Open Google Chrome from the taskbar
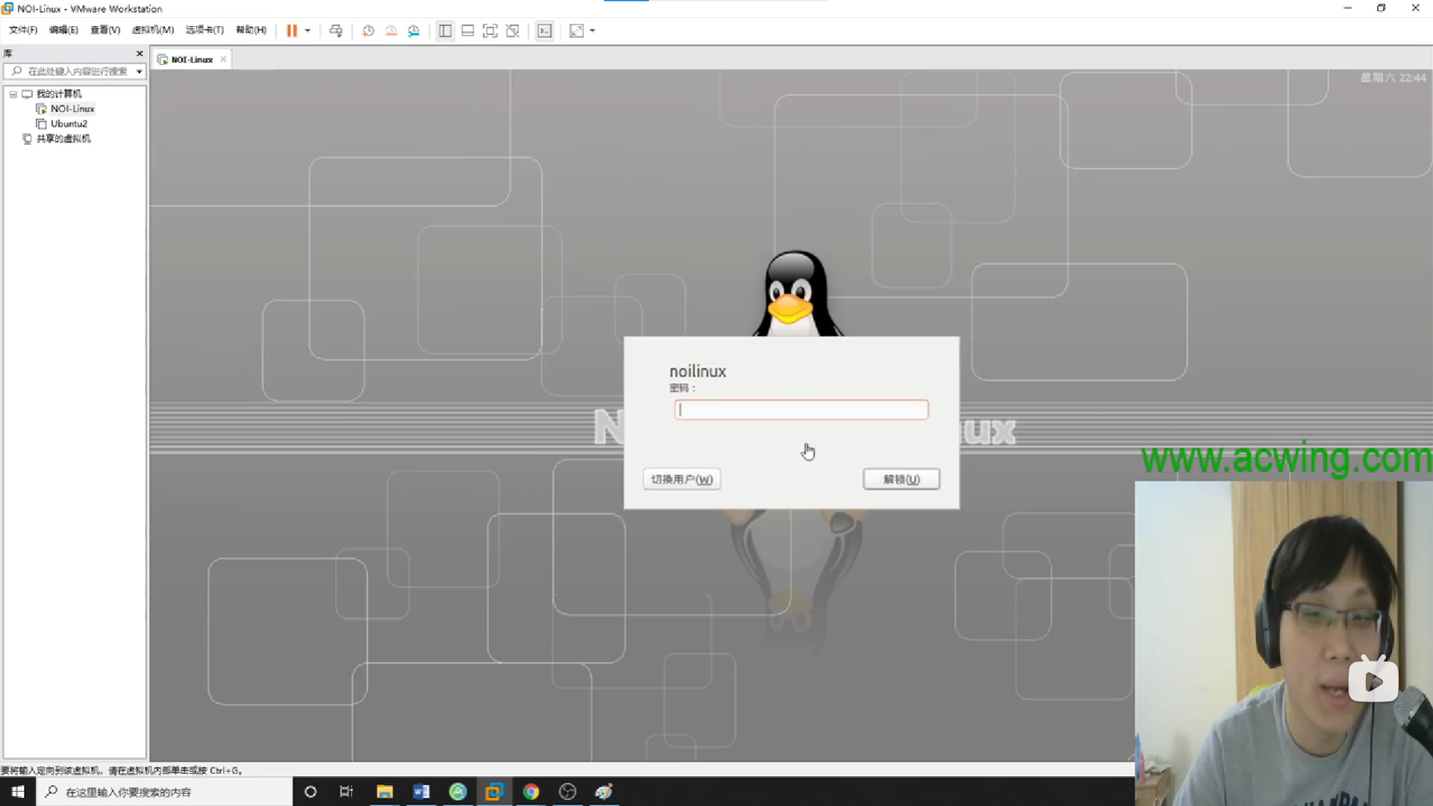The height and width of the screenshot is (806, 1433). point(531,792)
